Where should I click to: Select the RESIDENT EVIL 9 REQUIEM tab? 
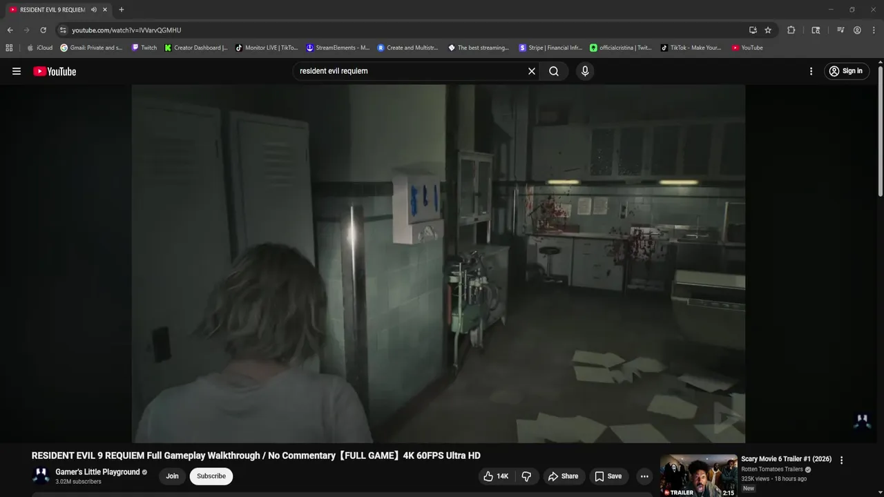coord(58,10)
